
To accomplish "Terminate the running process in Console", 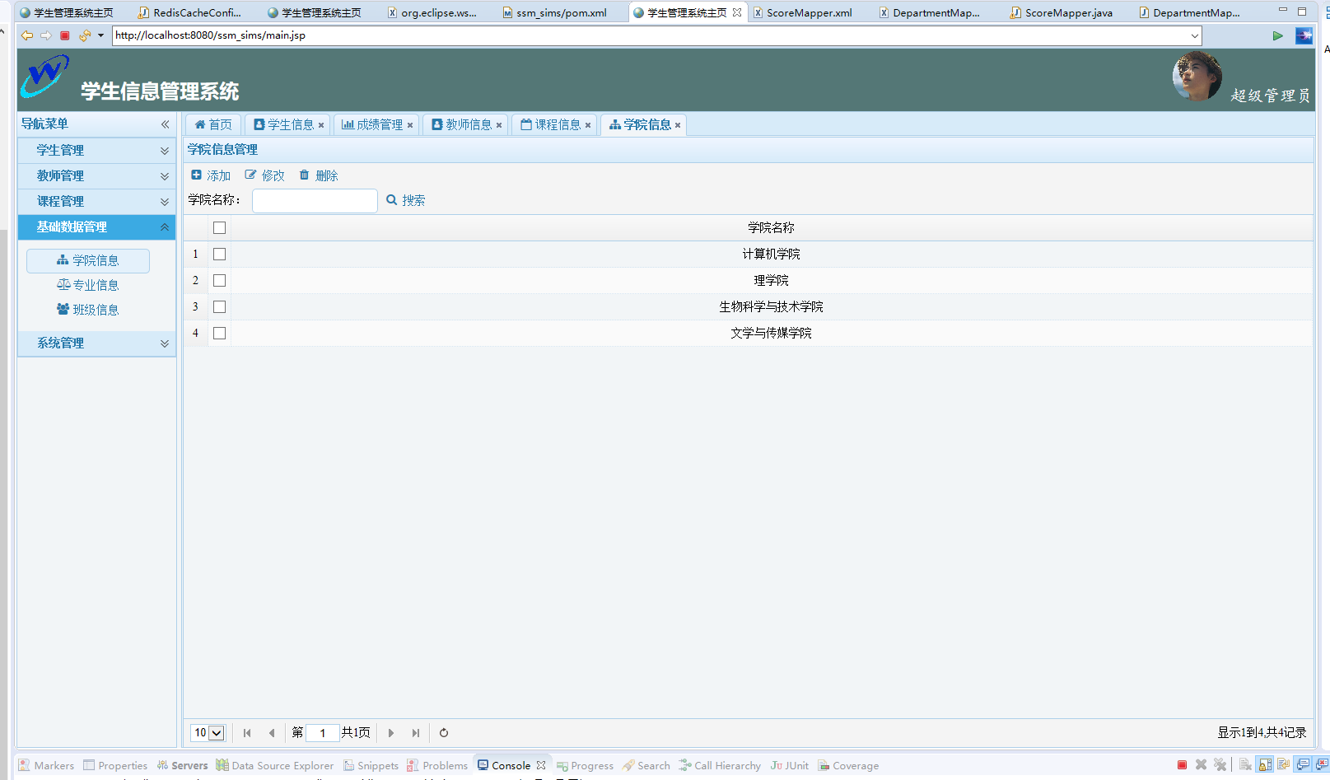I will tap(1182, 765).
